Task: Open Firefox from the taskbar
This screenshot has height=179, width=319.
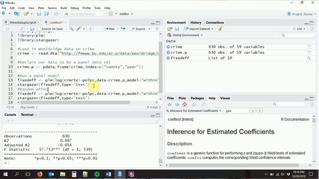Action: click(x=40, y=174)
